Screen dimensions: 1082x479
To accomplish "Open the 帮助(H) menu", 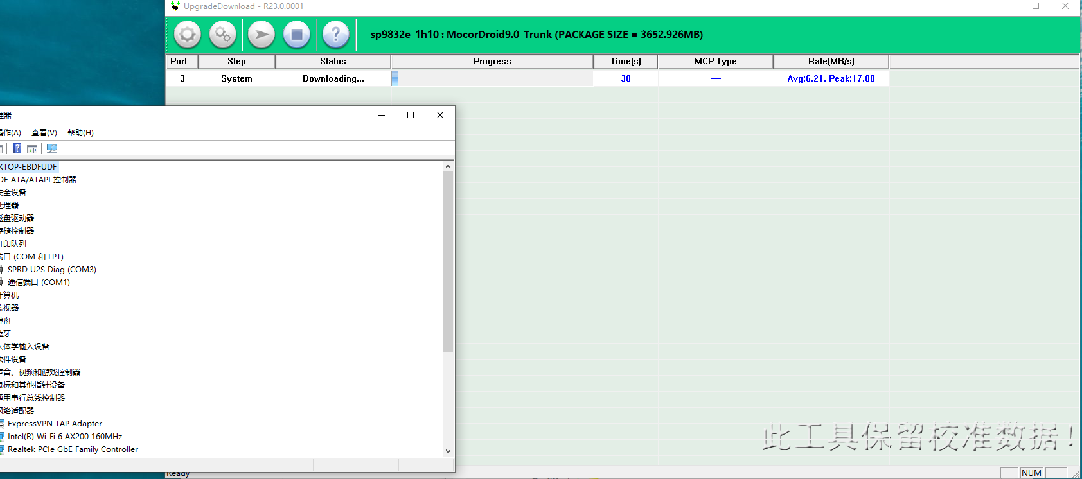I will pyautogui.click(x=80, y=133).
